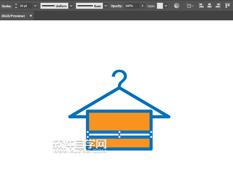Switch to the (RGB/Preview) document tab
Screen dimensions: 233x183
(x=14, y=16)
